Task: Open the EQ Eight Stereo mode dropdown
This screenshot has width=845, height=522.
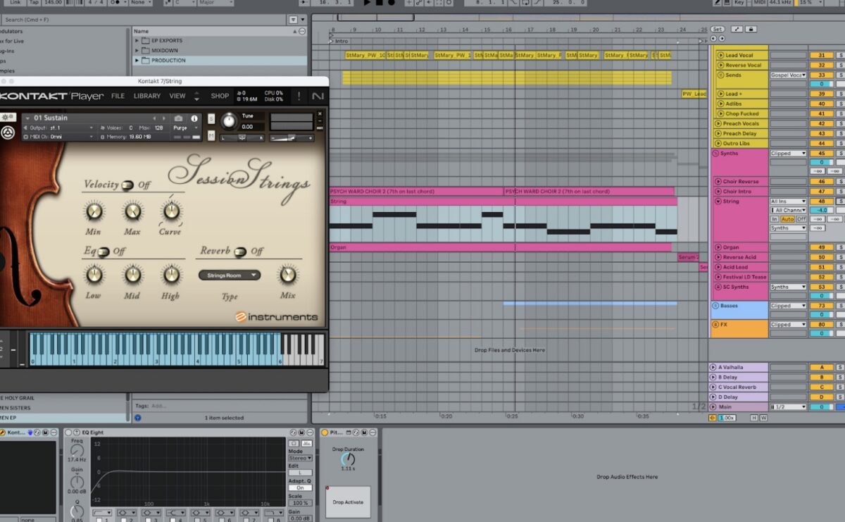Action: click(x=300, y=458)
